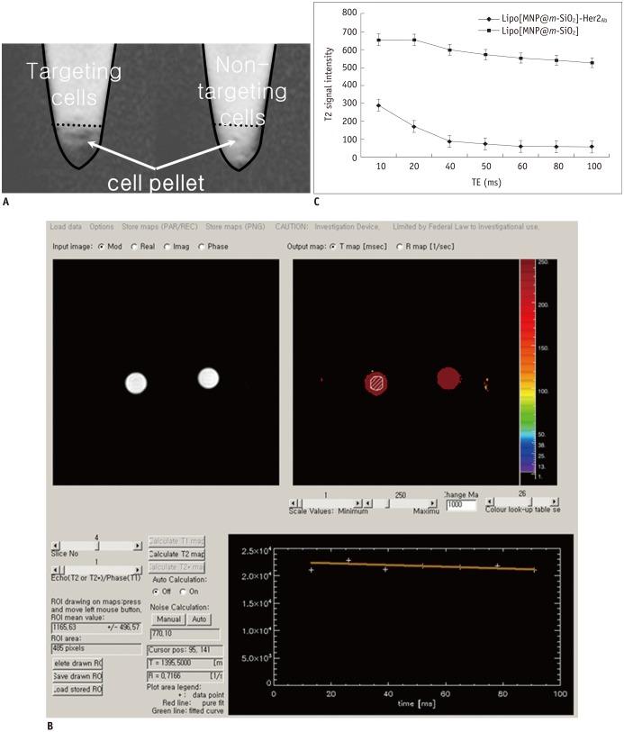Viewport: 624px width, 732px height.
Task: Click the fitted curve in plot area
Action: coord(422,566)
